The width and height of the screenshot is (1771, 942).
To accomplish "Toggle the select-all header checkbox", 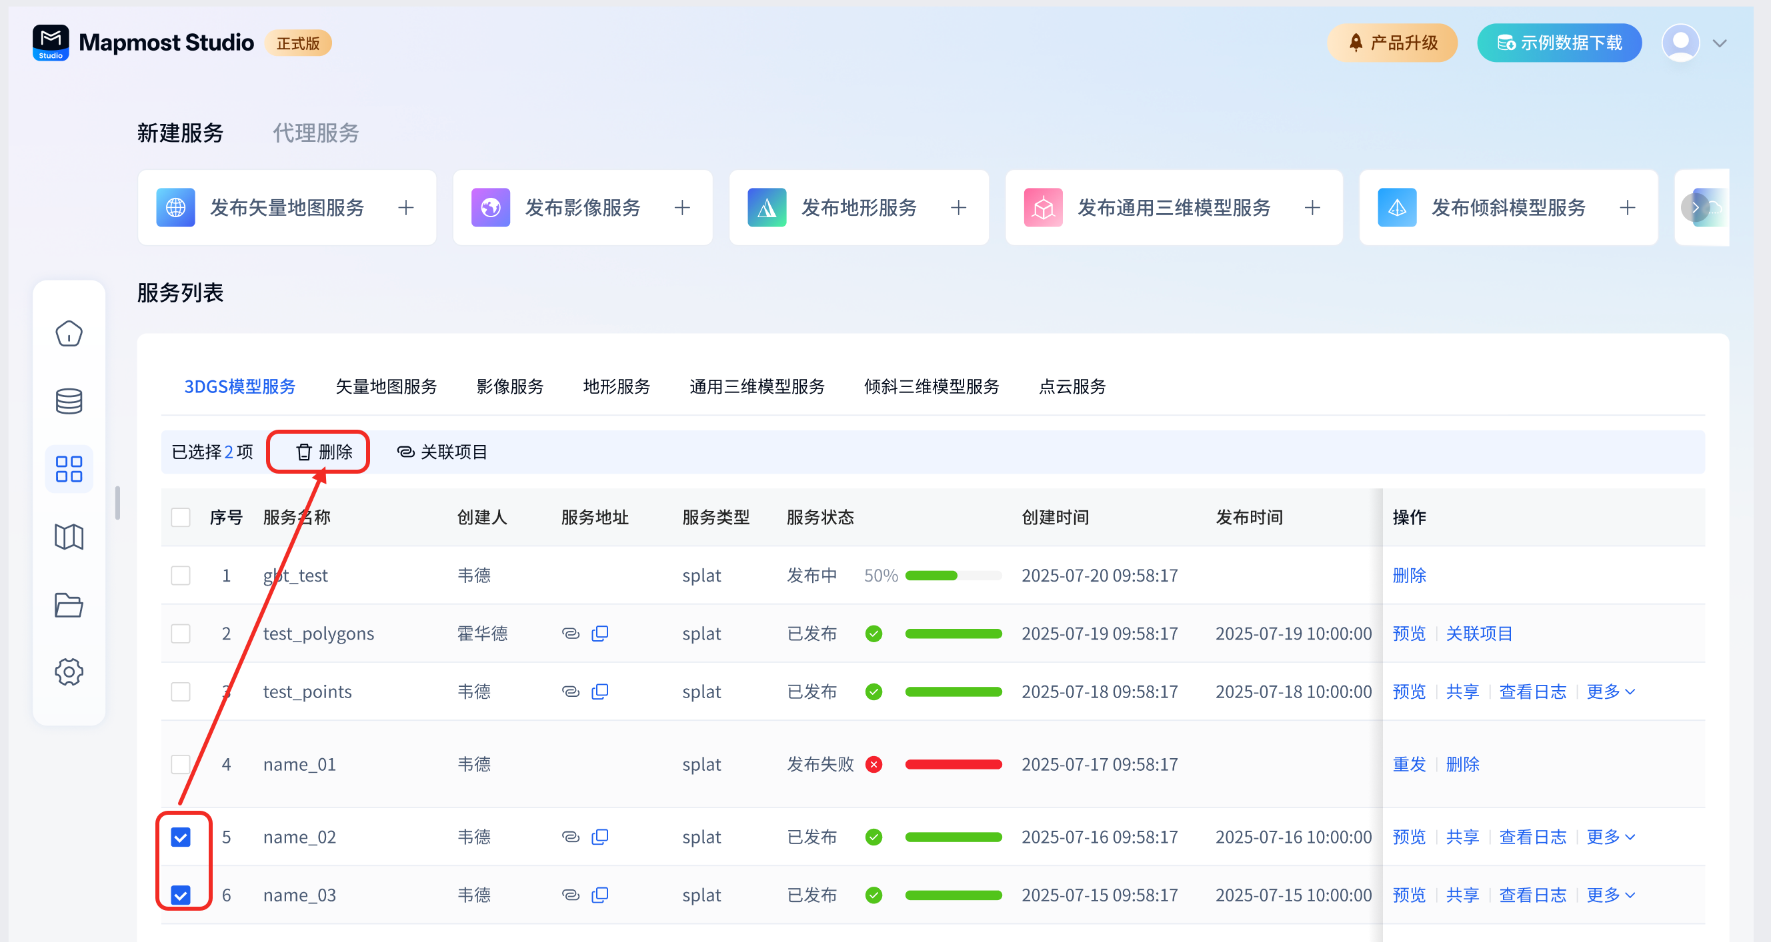I will point(181,518).
